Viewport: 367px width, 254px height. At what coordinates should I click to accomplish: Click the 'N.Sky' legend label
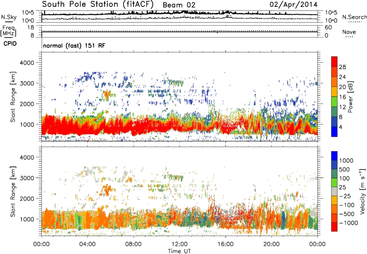pyautogui.click(x=9, y=17)
